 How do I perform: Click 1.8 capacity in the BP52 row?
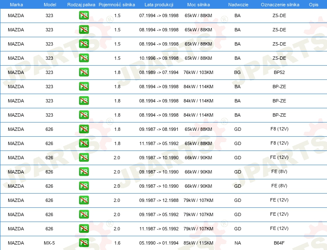pyautogui.click(x=117, y=72)
